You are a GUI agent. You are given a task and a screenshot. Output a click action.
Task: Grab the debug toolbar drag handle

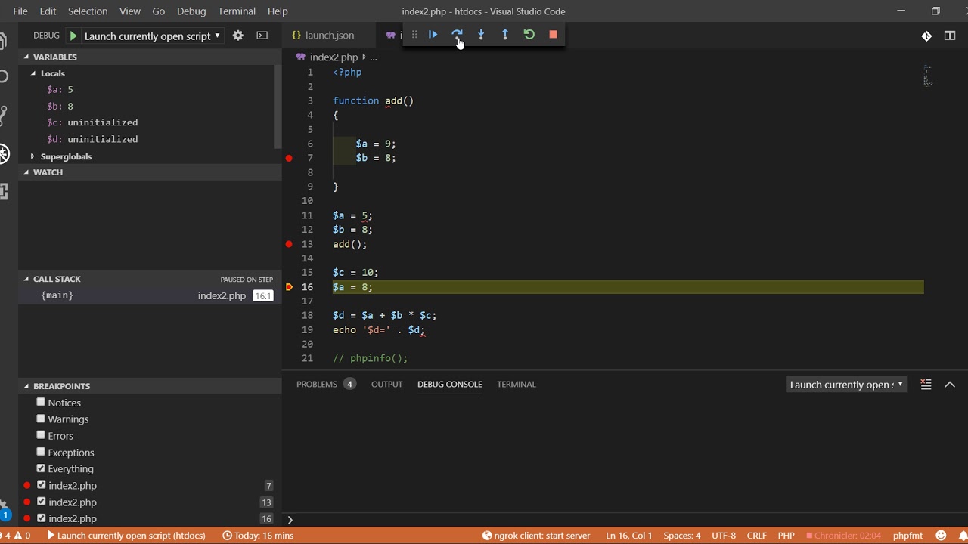point(414,35)
